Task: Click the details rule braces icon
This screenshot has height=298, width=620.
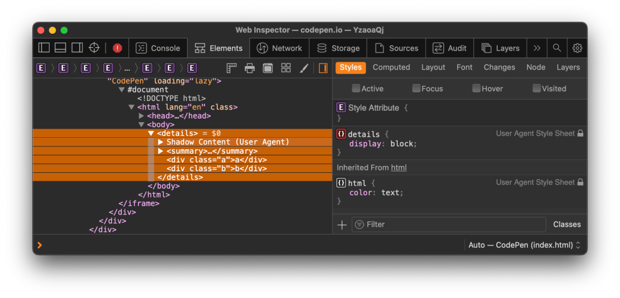Action: (x=341, y=134)
